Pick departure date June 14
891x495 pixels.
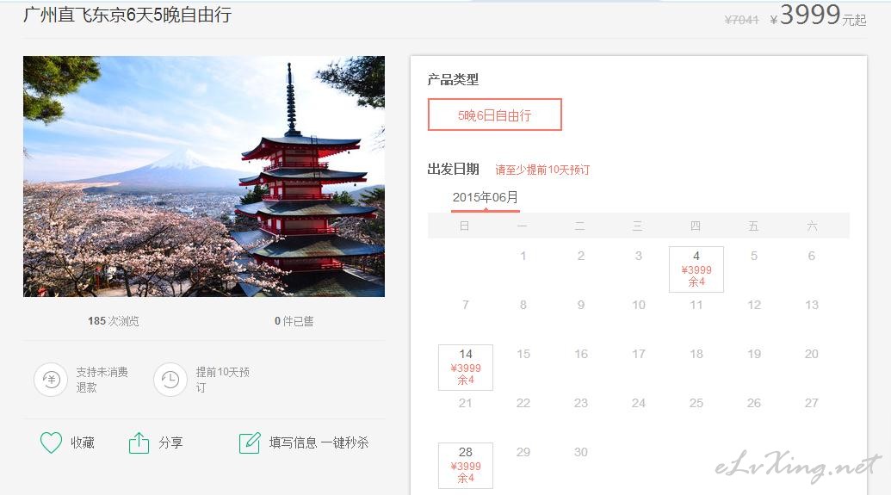(x=466, y=367)
